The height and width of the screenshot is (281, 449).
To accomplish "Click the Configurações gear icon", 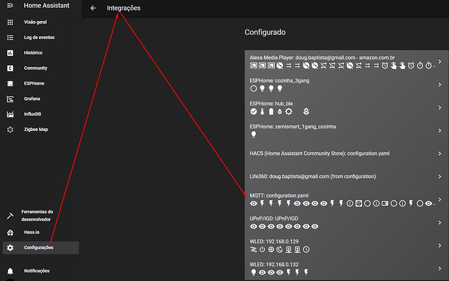I will tap(10, 247).
